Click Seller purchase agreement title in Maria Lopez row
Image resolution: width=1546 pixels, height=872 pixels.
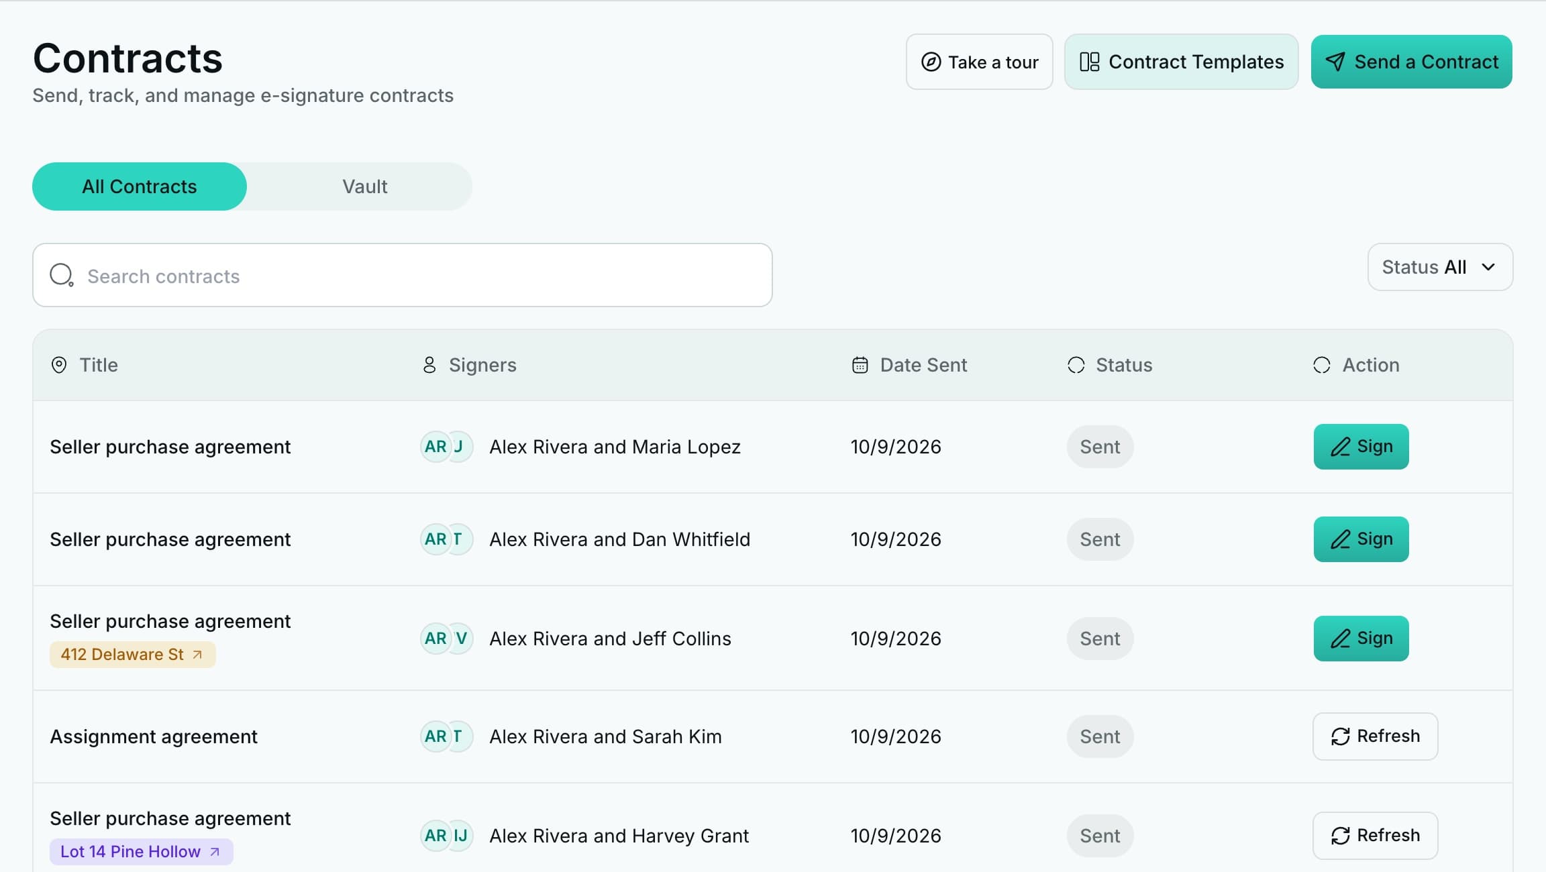[x=170, y=447]
